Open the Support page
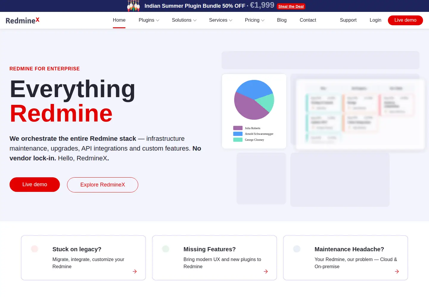This screenshot has width=429, height=297. click(348, 20)
